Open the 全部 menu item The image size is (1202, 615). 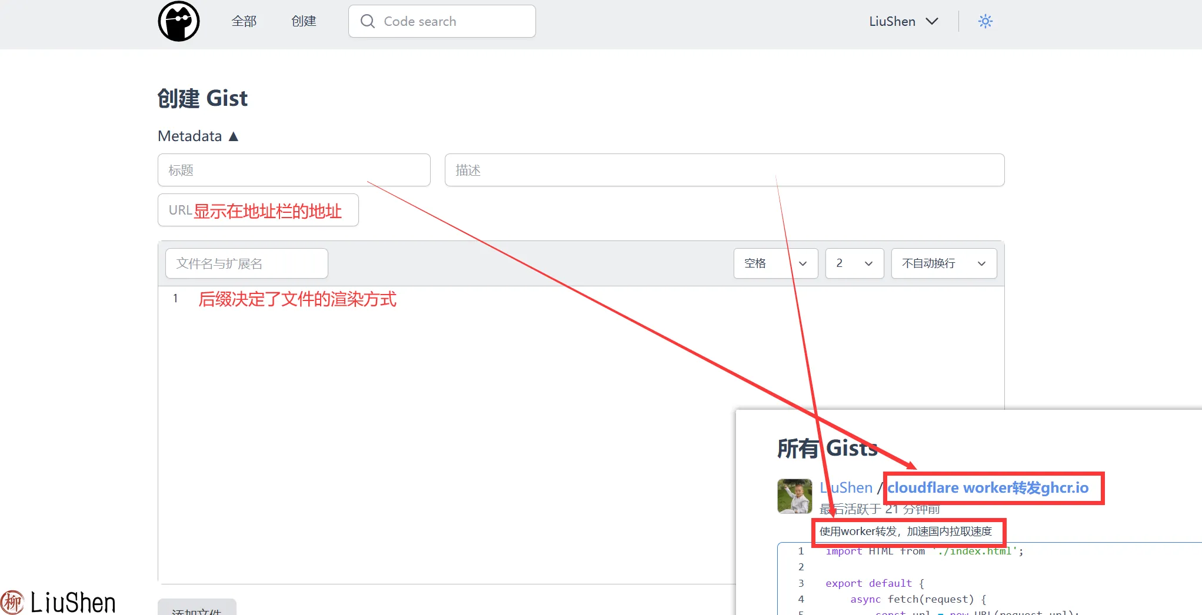click(244, 22)
